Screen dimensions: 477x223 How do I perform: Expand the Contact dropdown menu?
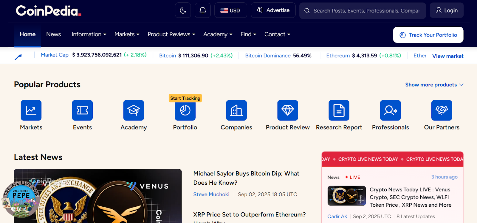point(277,34)
